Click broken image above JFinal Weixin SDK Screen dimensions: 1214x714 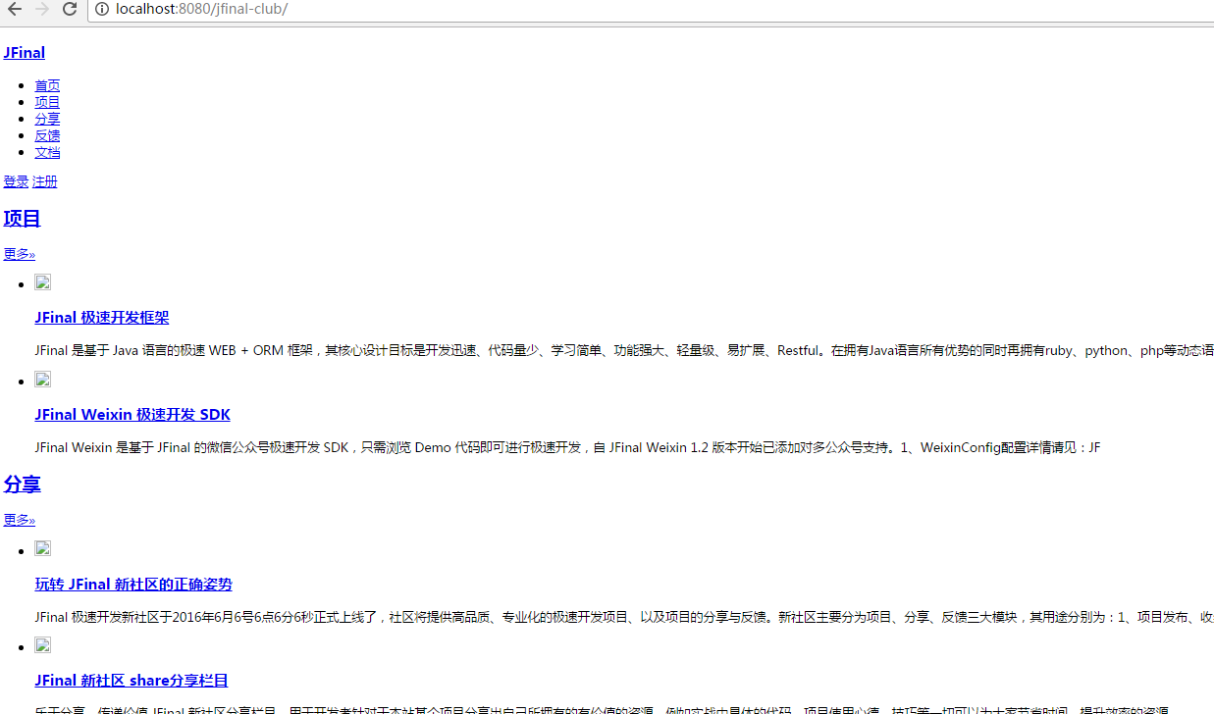tap(42, 380)
